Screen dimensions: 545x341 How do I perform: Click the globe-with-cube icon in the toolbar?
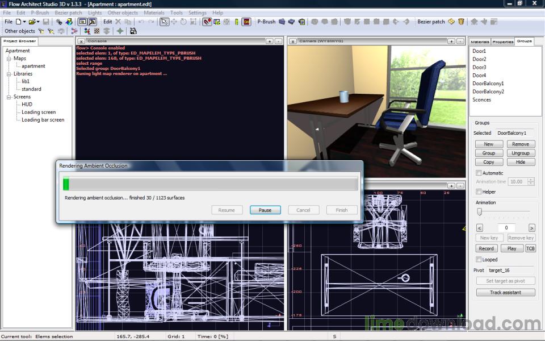click(x=69, y=22)
